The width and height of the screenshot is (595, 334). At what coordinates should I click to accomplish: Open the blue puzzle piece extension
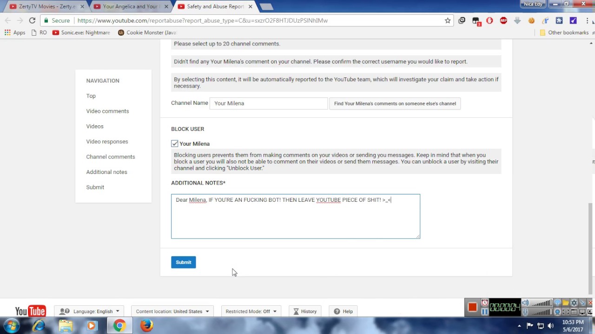click(559, 20)
